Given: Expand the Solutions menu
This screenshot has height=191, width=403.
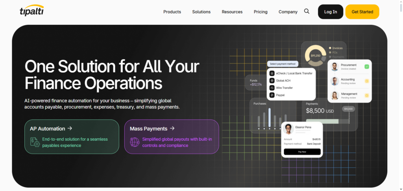Looking at the screenshot, I should click(201, 12).
